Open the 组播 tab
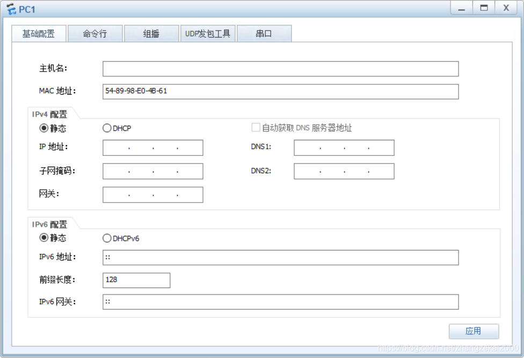This screenshot has height=358, width=524. click(x=151, y=33)
